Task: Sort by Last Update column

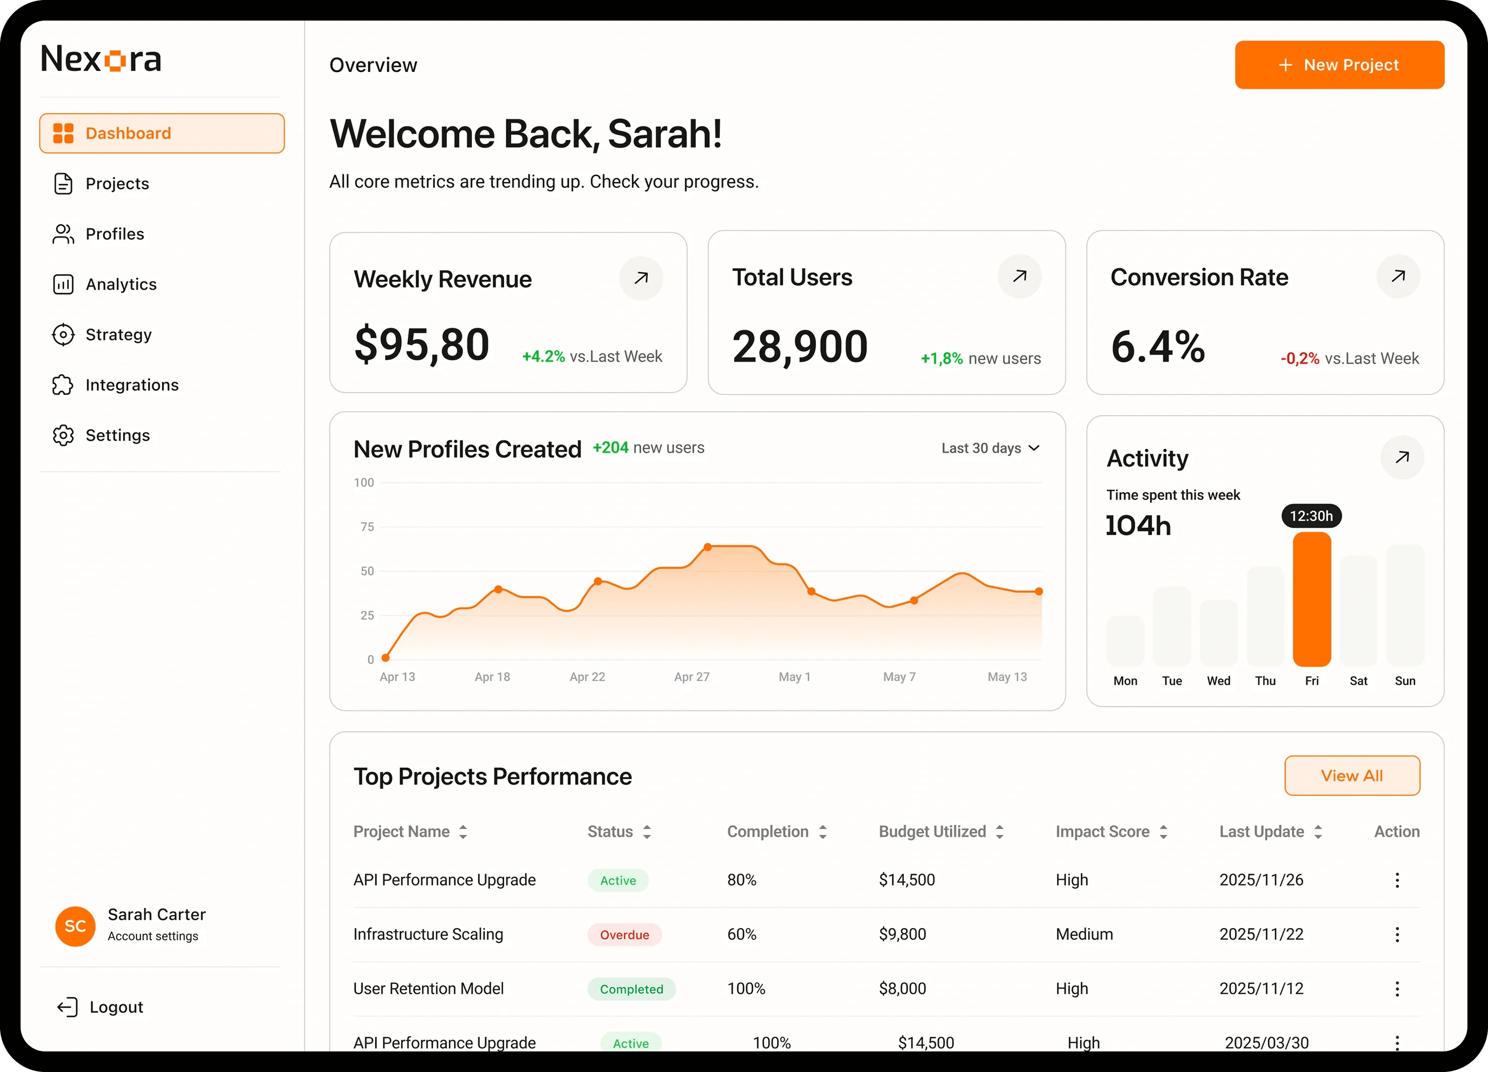Action: coord(1318,832)
